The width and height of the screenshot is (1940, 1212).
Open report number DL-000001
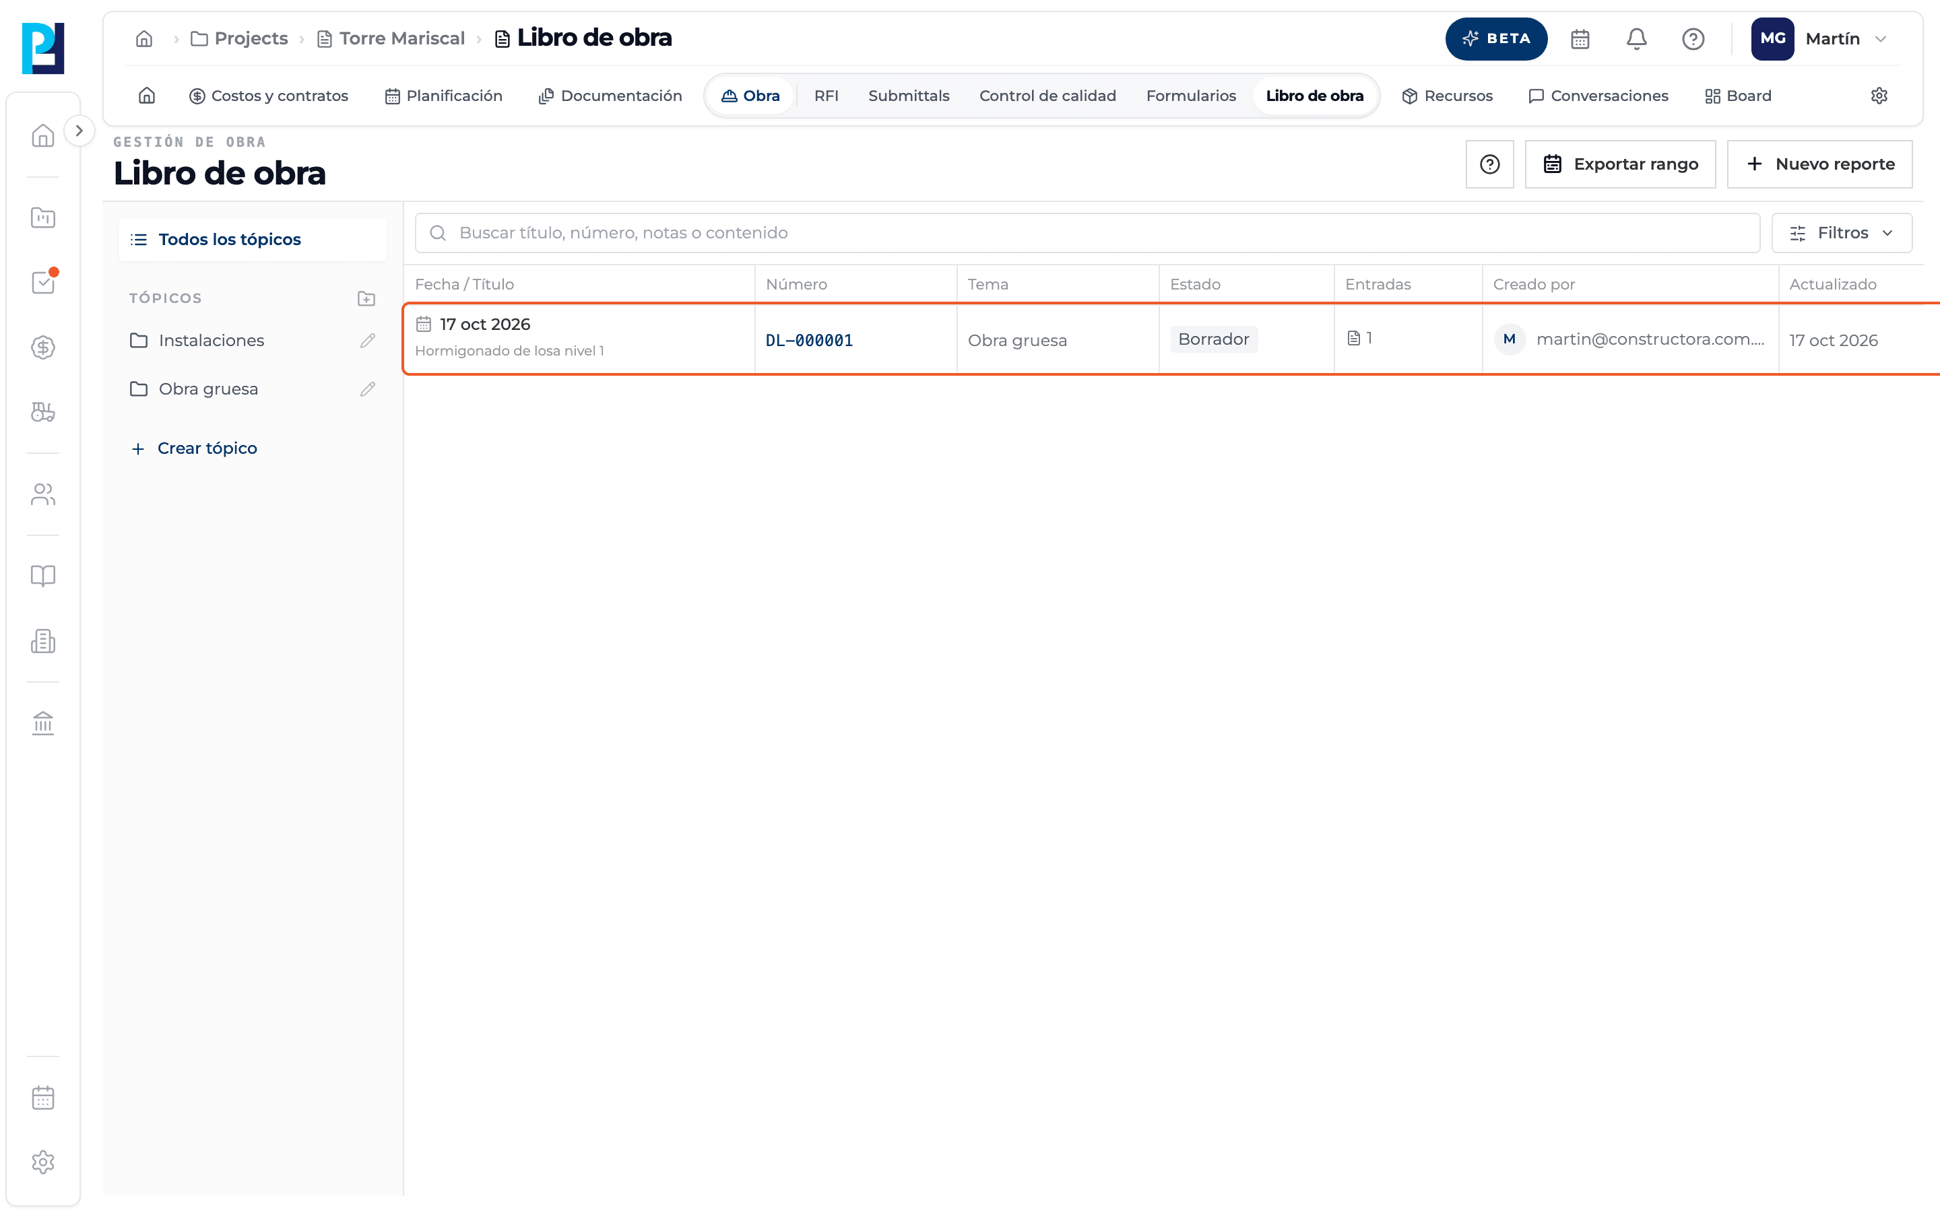tap(809, 340)
